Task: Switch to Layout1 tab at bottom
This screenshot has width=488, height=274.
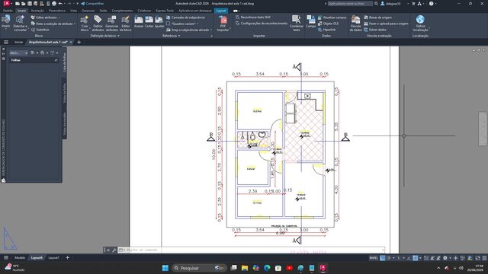Action: (x=53, y=257)
